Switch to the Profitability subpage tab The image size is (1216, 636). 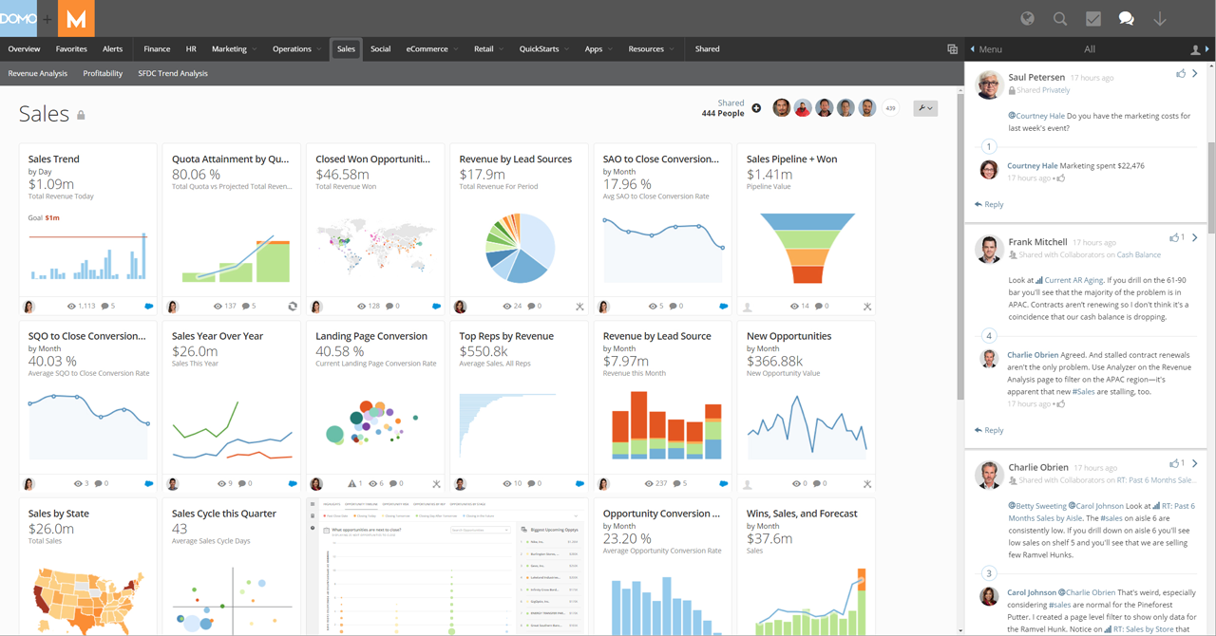click(103, 73)
